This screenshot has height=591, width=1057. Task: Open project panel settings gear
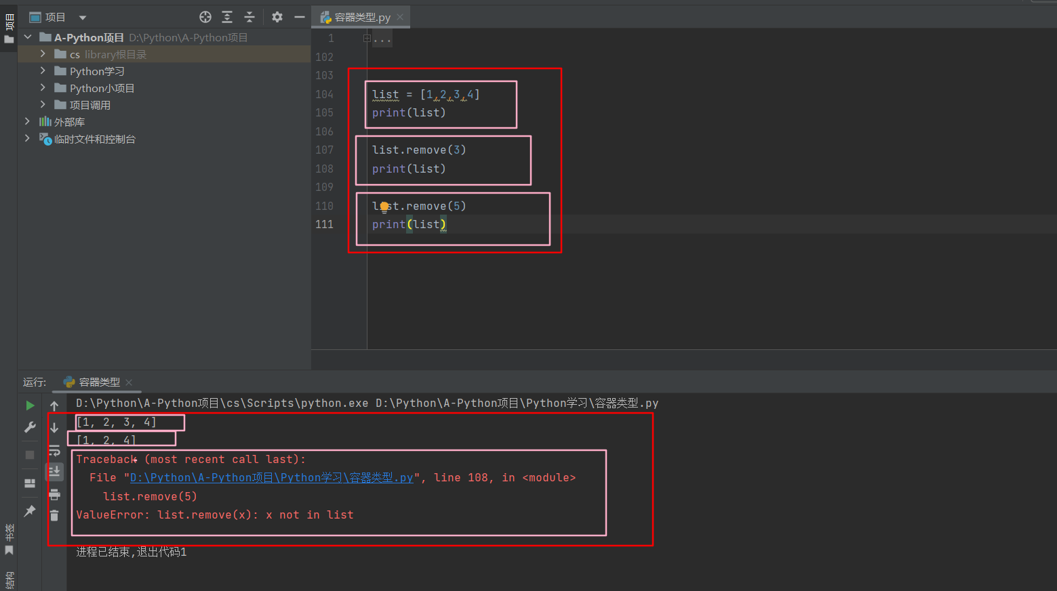[277, 17]
